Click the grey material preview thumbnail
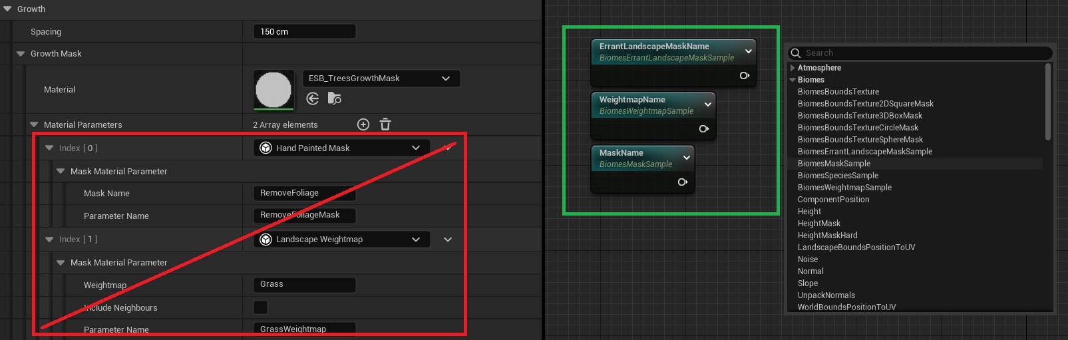1068x340 pixels. pos(273,90)
